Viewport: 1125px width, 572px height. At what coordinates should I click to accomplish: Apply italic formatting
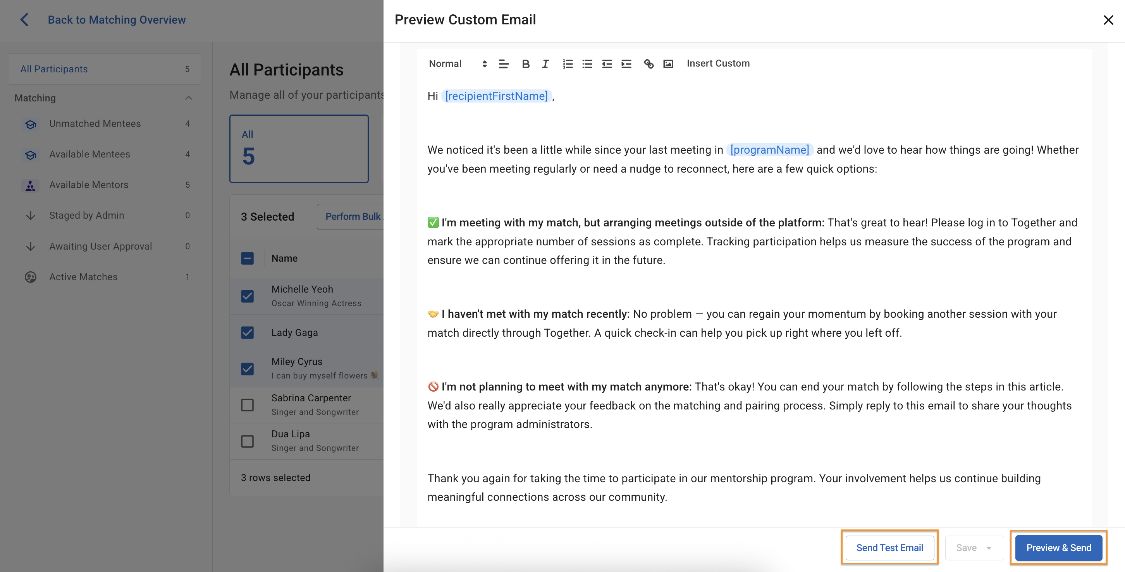(545, 64)
